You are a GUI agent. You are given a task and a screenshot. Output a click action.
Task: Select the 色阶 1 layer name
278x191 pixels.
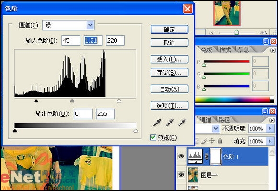(x=231, y=157)
